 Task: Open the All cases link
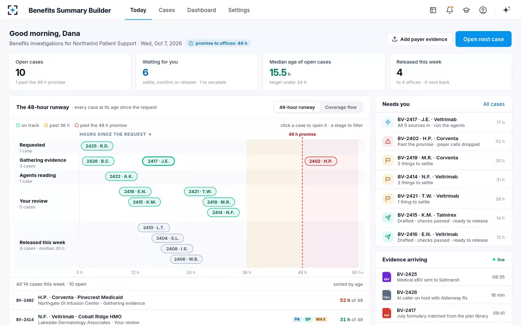tap(494, 104)
